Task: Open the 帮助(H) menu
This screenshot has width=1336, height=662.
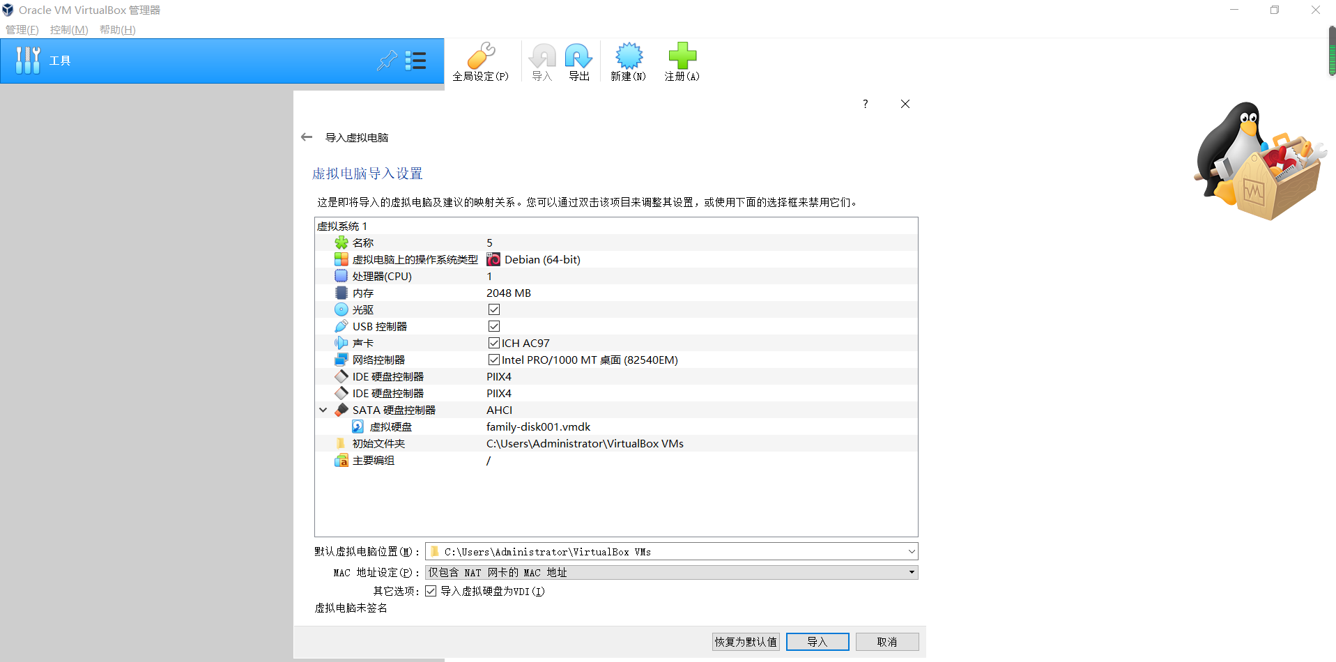Action: click(x=118, y=29)
